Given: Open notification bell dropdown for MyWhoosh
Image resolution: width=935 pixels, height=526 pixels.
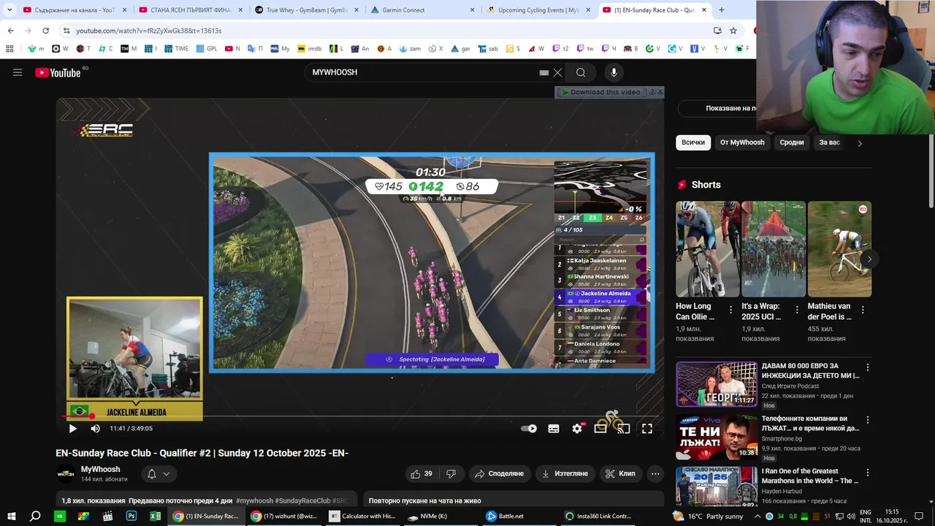Looking at the screenshot, I should click(x=159, y=474).
